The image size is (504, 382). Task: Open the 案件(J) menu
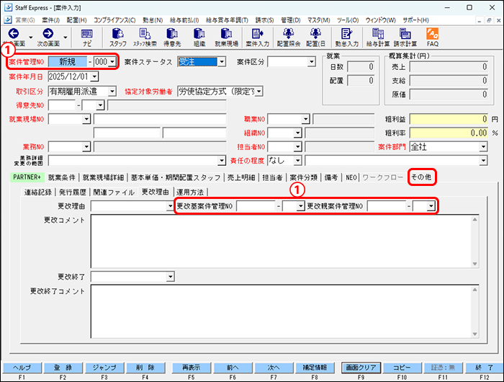point(51,20)
